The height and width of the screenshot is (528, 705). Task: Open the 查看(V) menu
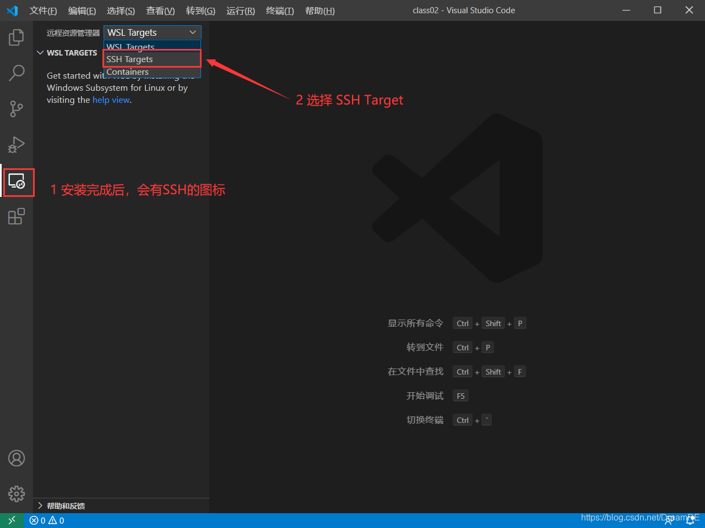point(160,10)
